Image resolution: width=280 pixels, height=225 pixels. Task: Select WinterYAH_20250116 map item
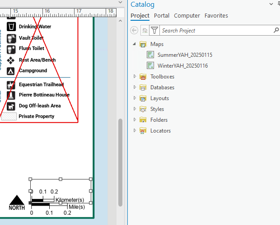[182, 66]
